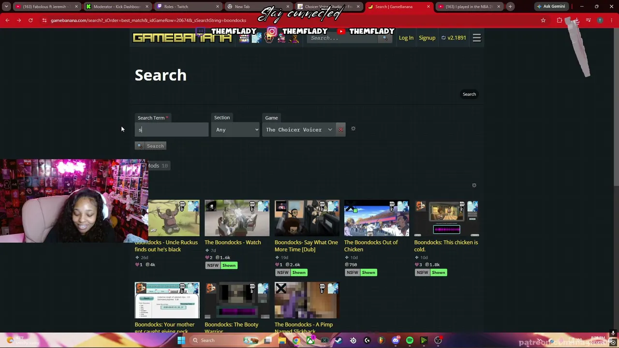Click the browser address bar URL
Screen dimensions: 619x348
pos(148,20)
